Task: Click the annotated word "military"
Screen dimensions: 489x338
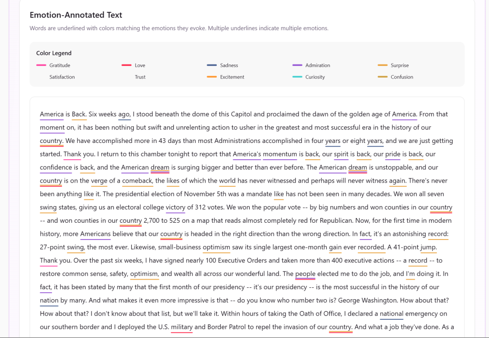Action: pyautogui.click(x=181, y=327)
